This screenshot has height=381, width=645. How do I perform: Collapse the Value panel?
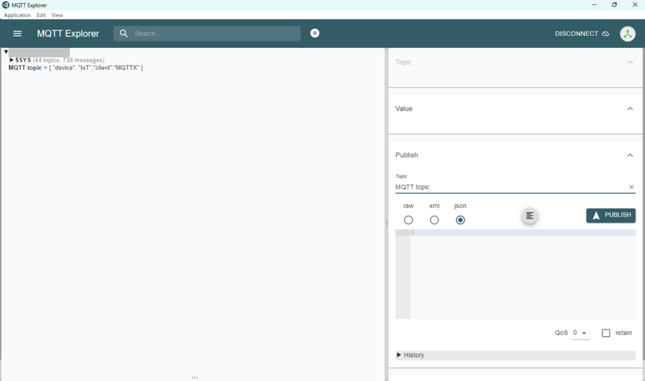[630, 109]
